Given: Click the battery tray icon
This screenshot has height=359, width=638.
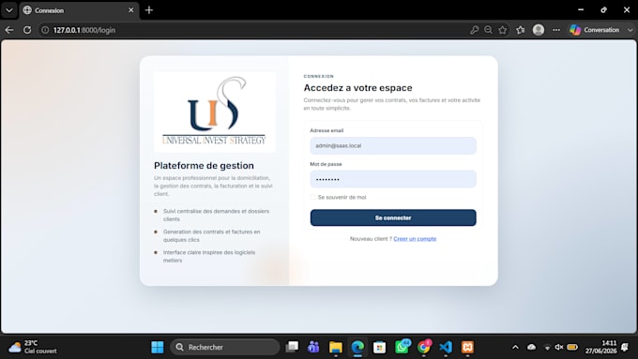Looking at the screenshot, I should [x=572, y=347].
